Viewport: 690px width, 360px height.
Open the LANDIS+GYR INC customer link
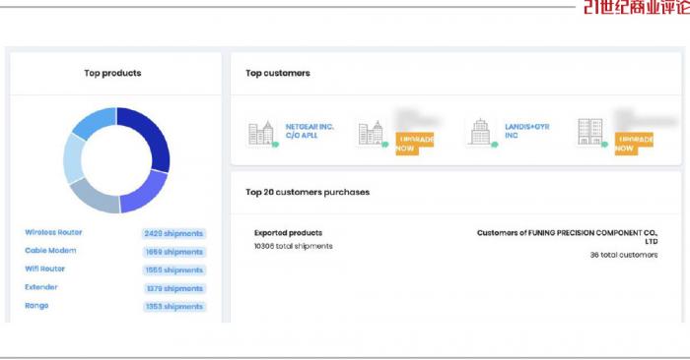tap(526, 131)
